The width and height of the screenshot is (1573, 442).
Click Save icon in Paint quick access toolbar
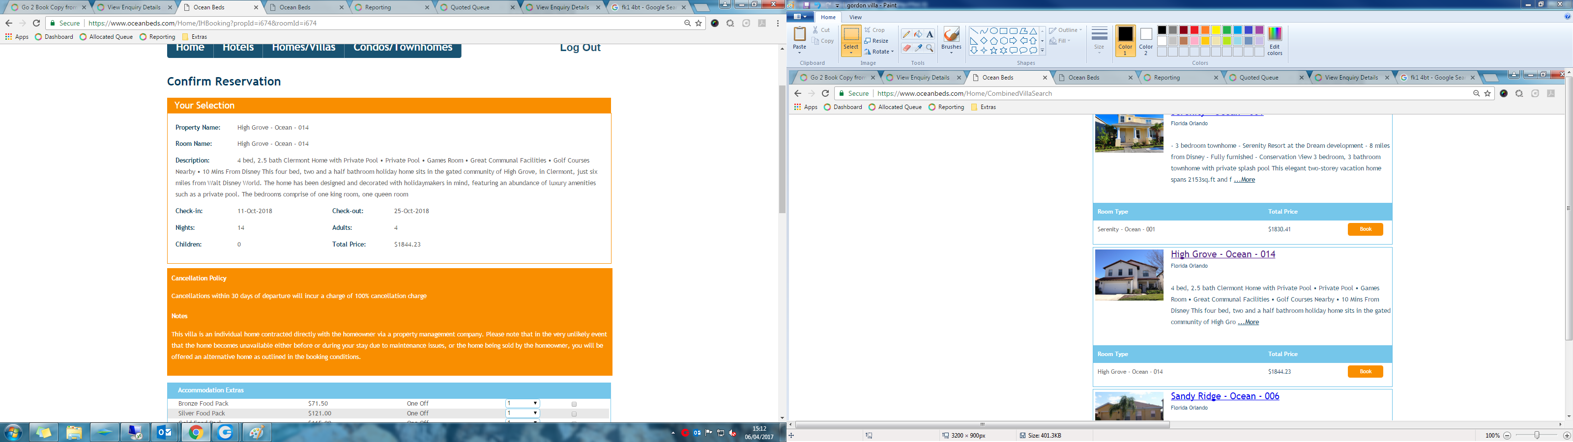click(807, 5)
